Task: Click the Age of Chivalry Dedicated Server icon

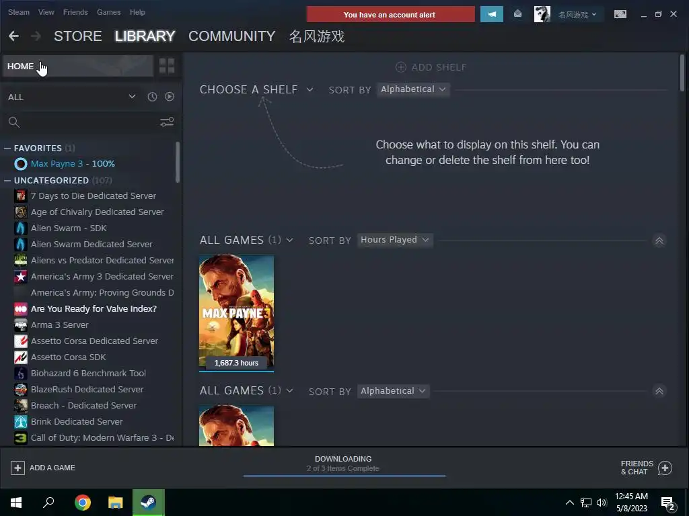Action: point(21,212)
